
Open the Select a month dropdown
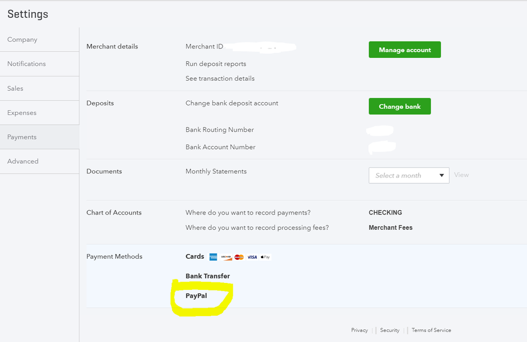(409, 174)
